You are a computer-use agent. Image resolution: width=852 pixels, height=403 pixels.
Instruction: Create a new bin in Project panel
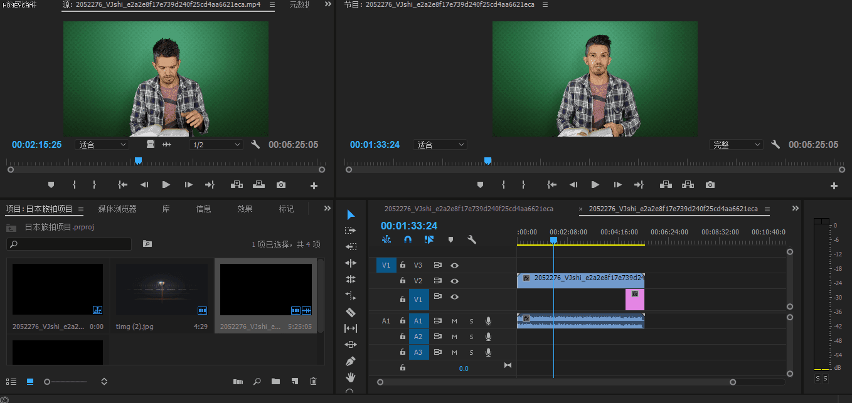[x=275, y=381]
